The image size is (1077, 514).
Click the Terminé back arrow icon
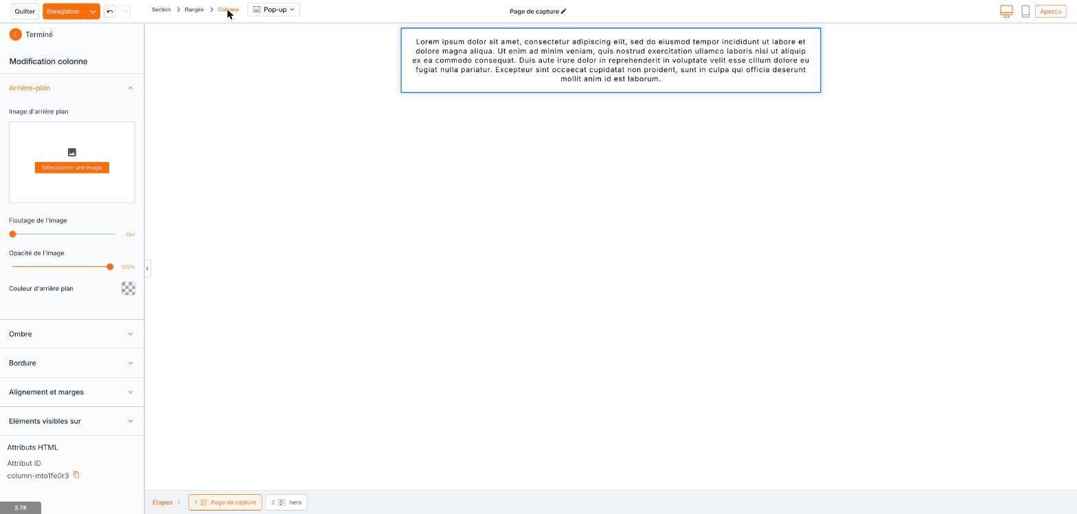pyautogui.click(x=16, y=34)
